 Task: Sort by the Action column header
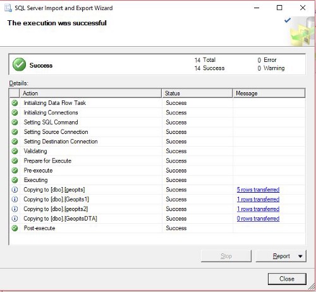pyautogui.click(x=90, y=94)
